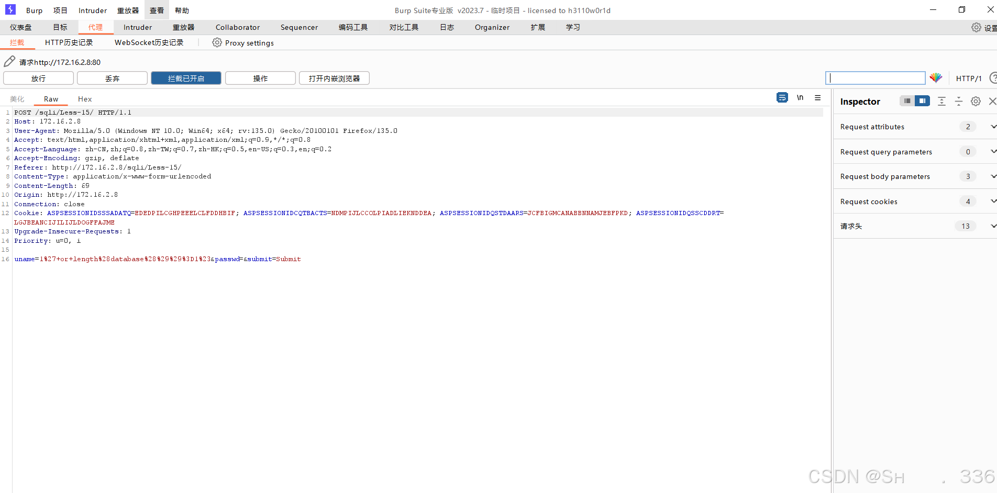Open the editor hamburger options menu
The height and width of the screenshot is (493, 997).
(x=817, y=97)
